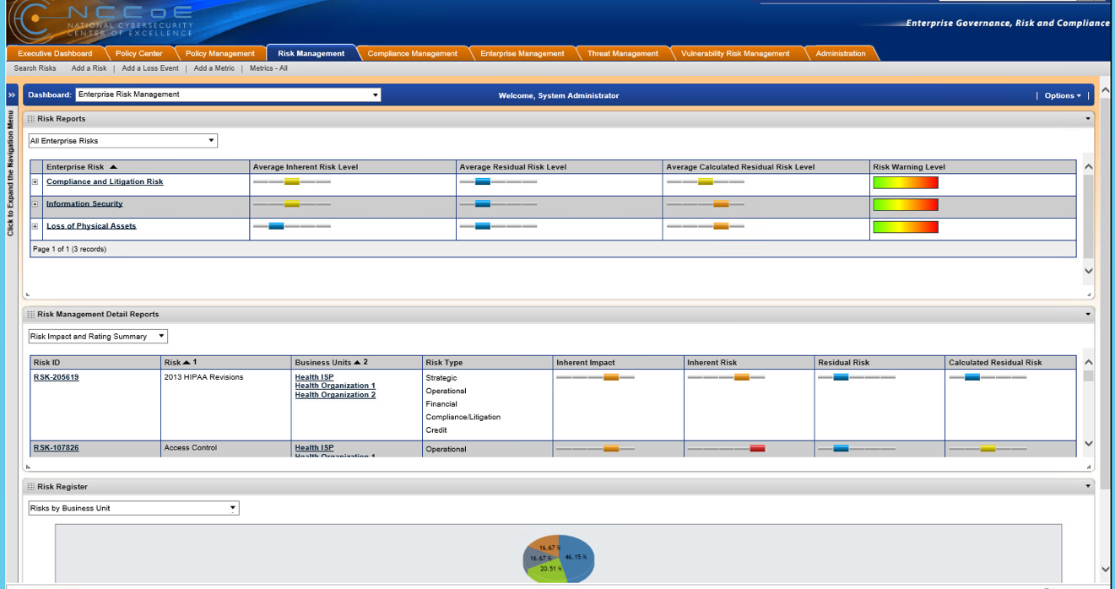Expand the Compliance and Litigation Risk row
Viewport: 1115px width, 589px height.
(x=35, y=181)
